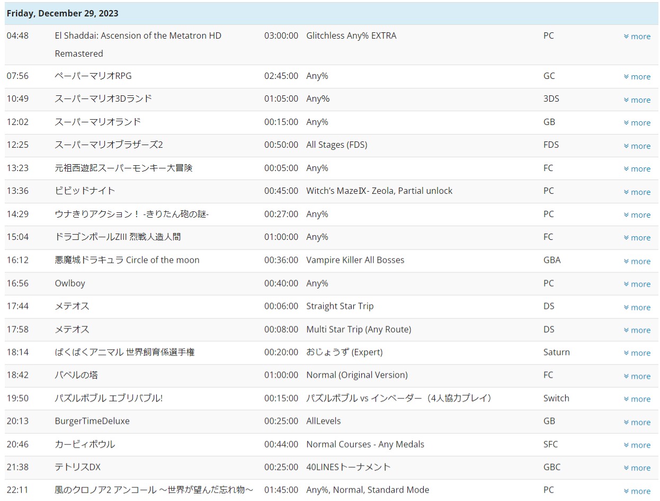Show more for バベルの塔 row

[x=637, y=377]
